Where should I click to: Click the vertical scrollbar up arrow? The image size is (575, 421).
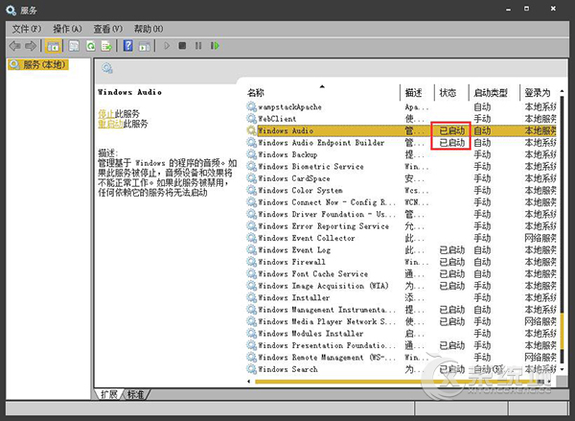(x=562, y=91)
